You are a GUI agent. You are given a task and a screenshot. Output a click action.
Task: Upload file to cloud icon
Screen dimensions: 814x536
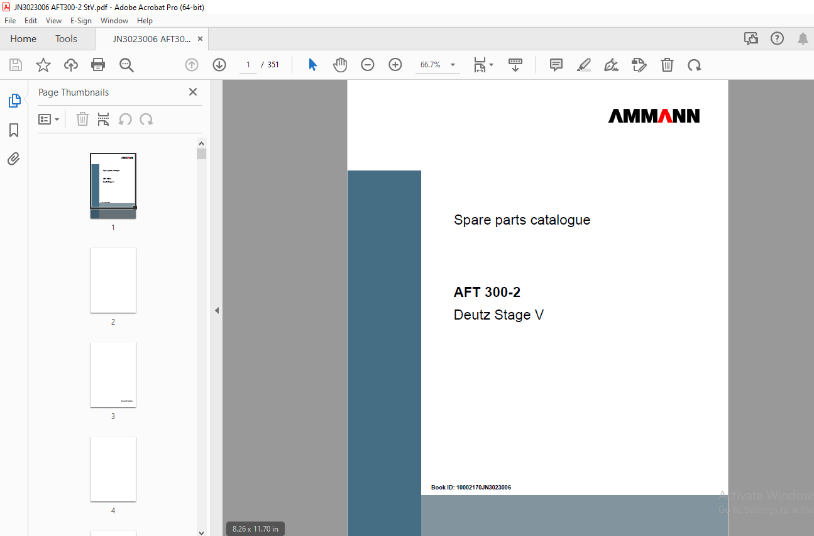pos(71,65)
